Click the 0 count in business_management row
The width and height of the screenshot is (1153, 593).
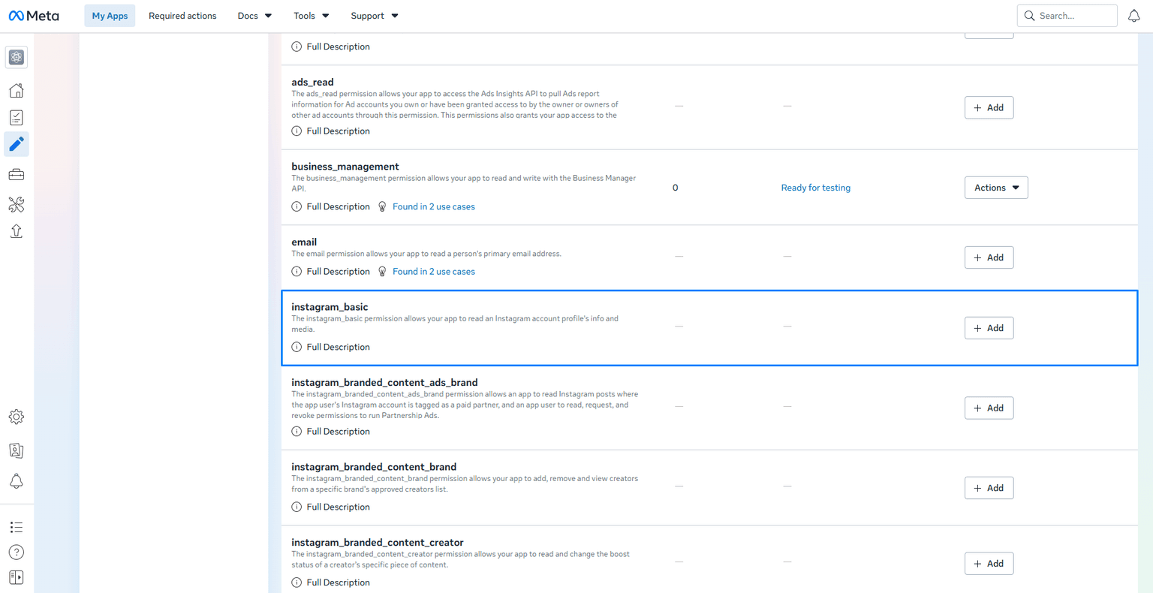coord(675,188)
